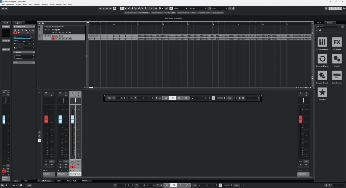Mute the Mikrofon mixer channel
346x188 pixels.
click(x=46, y=93)
